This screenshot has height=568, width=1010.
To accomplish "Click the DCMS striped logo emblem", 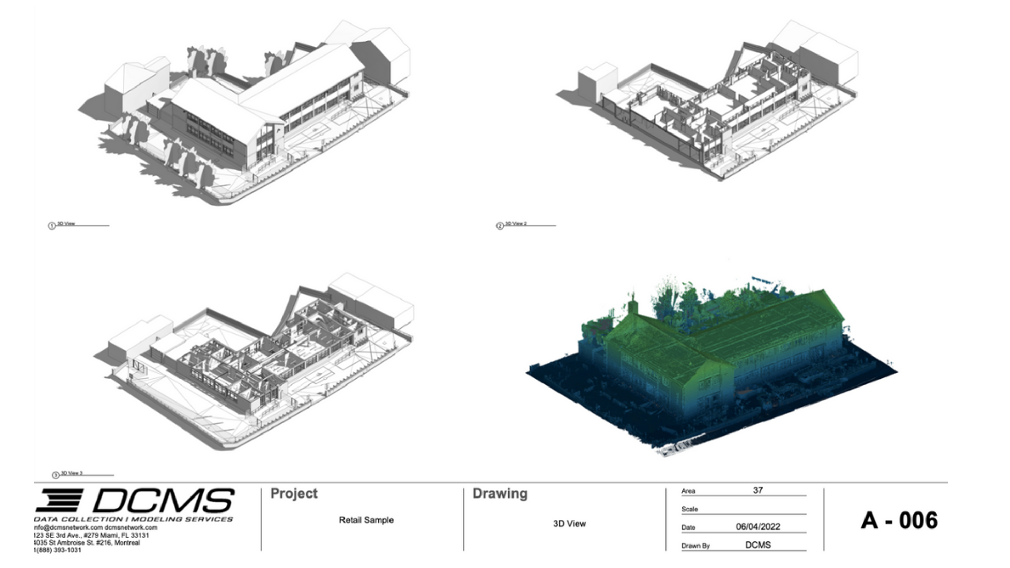I will click(x=60, y=500).
